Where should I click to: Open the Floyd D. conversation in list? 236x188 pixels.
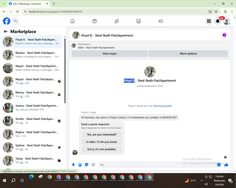click(x=32, y=42)
